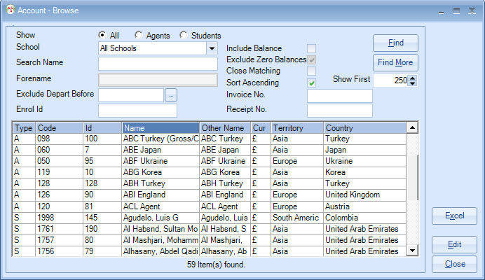The height and width of the screenshot is (280, 485).
Task: Open the date picker for Exclude Depart Before
Action: [171, 94]
